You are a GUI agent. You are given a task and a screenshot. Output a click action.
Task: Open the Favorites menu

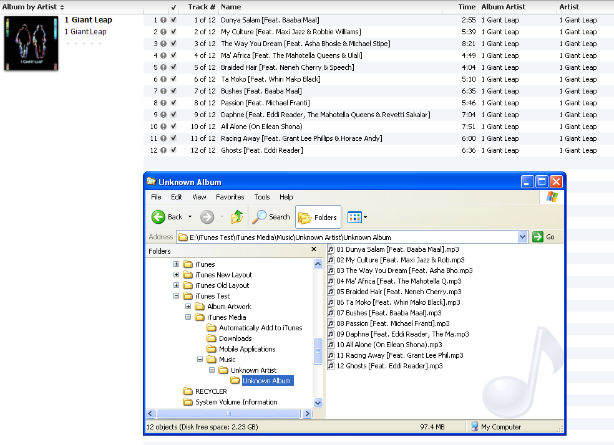click(230, 197)
